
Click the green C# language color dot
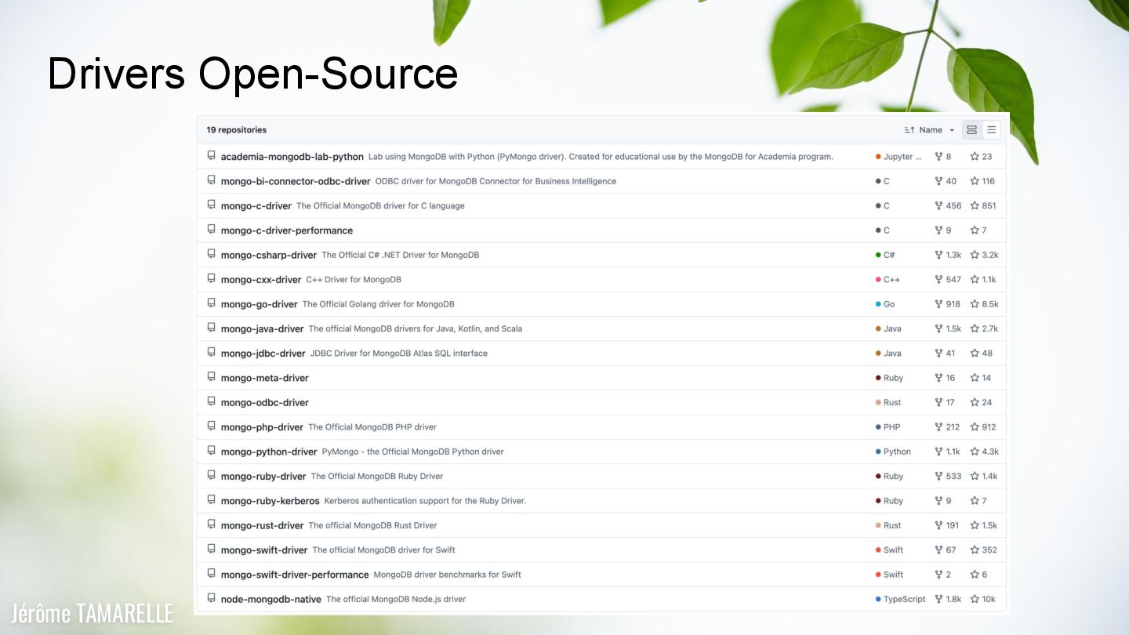coord(878,256)
